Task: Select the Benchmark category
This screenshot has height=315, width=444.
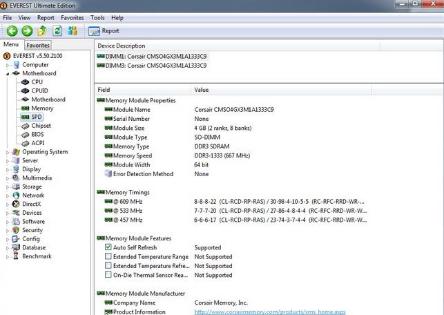Action: [37, 256]
